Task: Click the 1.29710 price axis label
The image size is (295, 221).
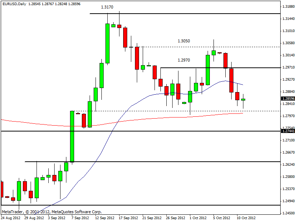Action: click(x=288, y=67)
